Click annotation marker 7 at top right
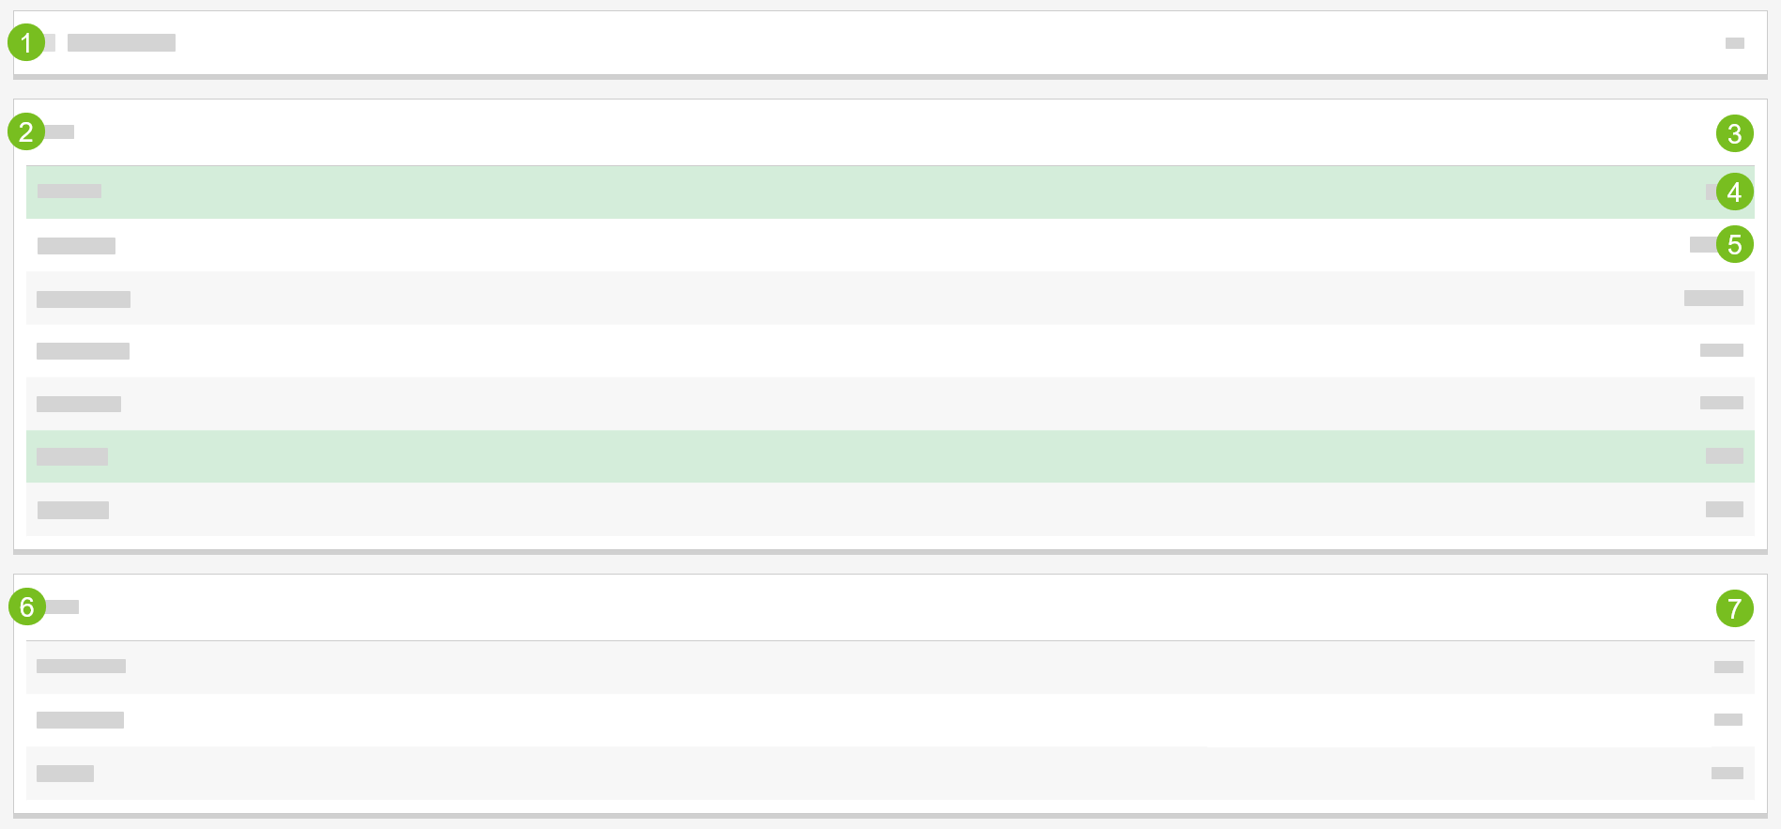Image resolution: width=1781 pixels, height=829 pixels. (x=1734, y=607)
